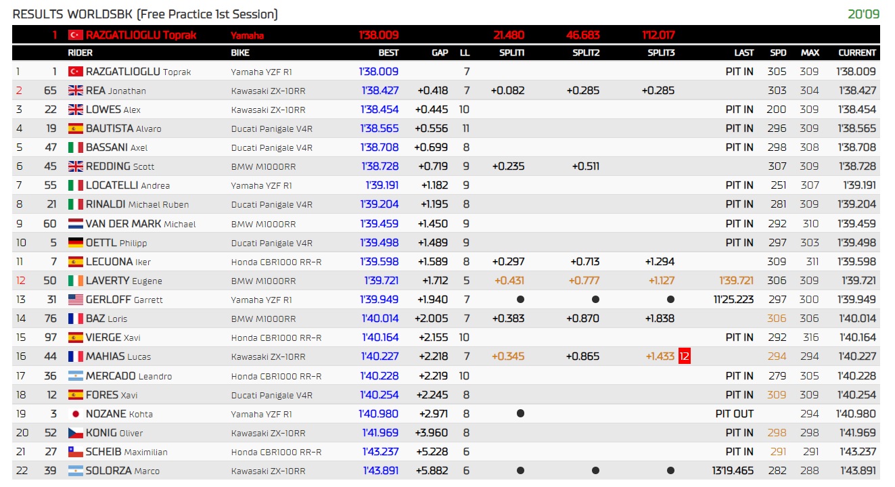Click the LAST column header
The width and height of the screenshot is (895, 487).
tap(744, 53)
